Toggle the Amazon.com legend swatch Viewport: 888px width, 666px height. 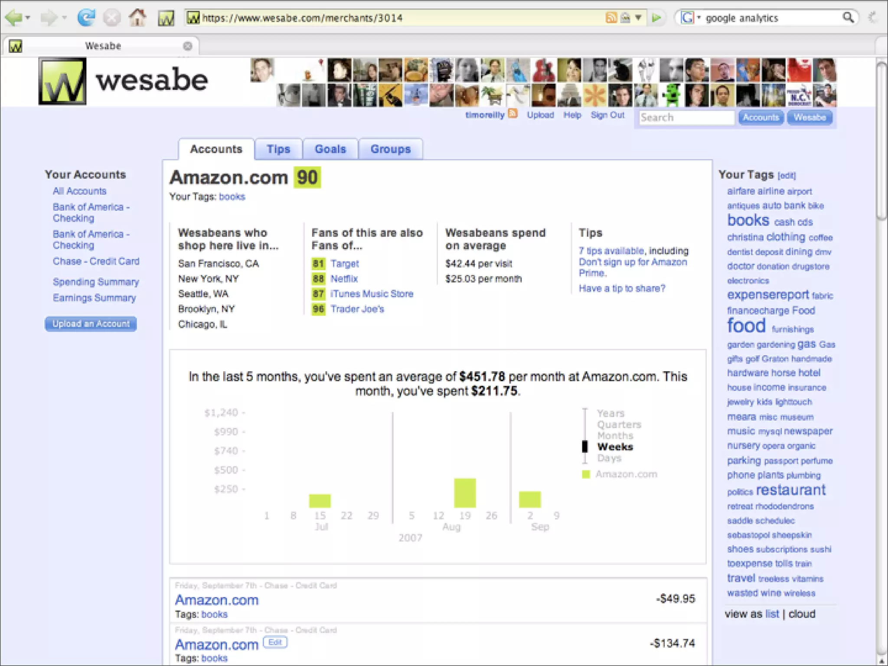click(586, 474)
